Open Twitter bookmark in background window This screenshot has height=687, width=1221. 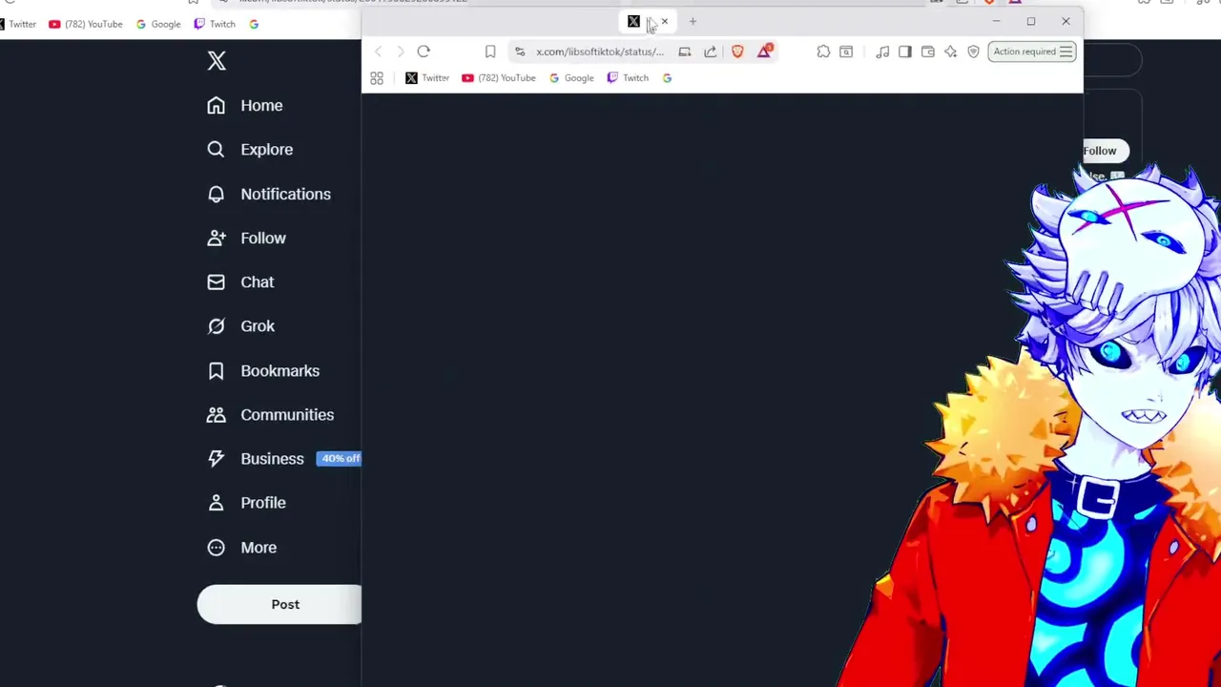(17, 24)
